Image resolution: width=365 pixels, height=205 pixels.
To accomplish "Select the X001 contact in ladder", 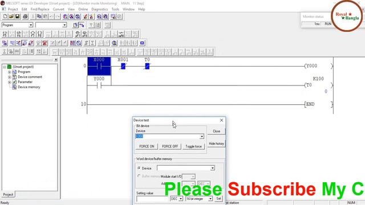I will [x=123, y=66].
